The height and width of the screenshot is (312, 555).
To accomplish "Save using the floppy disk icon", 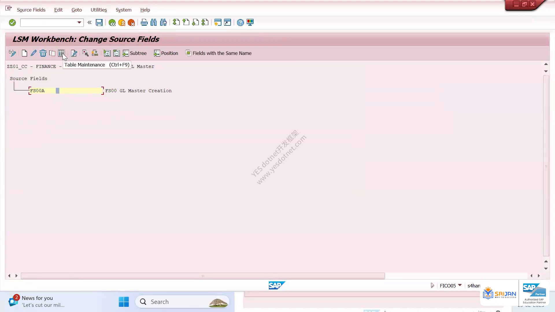I will tap(99, 23).
